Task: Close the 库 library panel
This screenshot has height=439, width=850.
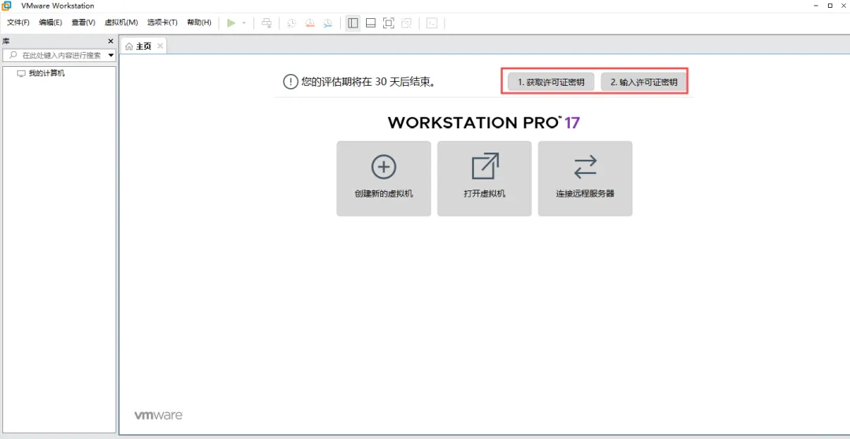Action: [111, 41]
